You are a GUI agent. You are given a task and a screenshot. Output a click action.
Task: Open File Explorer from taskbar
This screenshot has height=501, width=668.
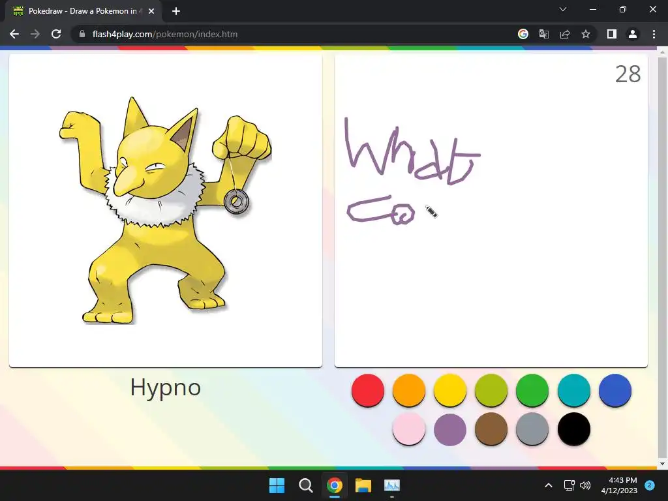363,485
